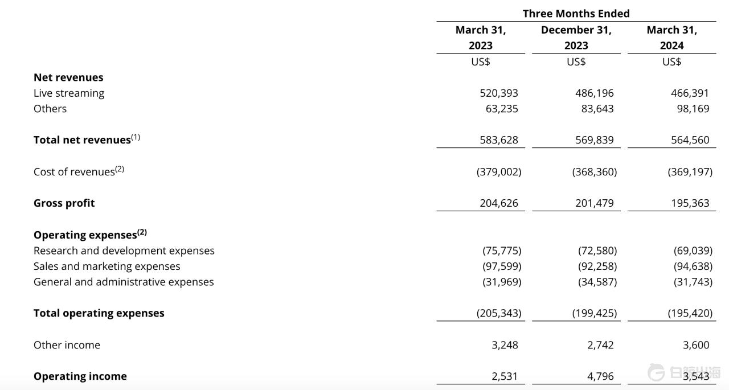Click gross profit value 195,363
This screenshot has width=729, height=390.
(x=690, y=203)
